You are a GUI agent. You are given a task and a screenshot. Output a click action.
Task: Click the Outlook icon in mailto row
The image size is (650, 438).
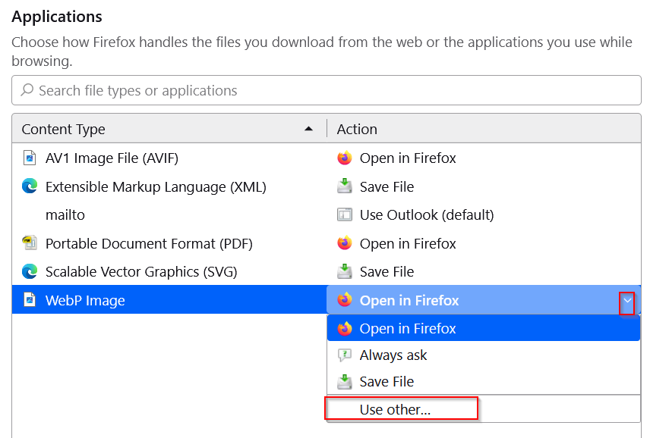(345, 214)
